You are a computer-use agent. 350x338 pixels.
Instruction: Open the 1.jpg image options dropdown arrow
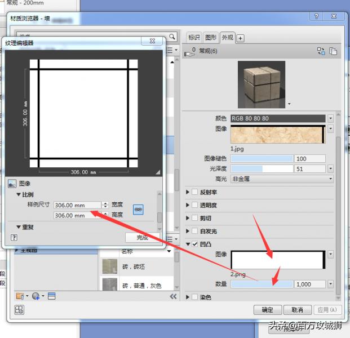pyautogui.click(x=331, y=129)
